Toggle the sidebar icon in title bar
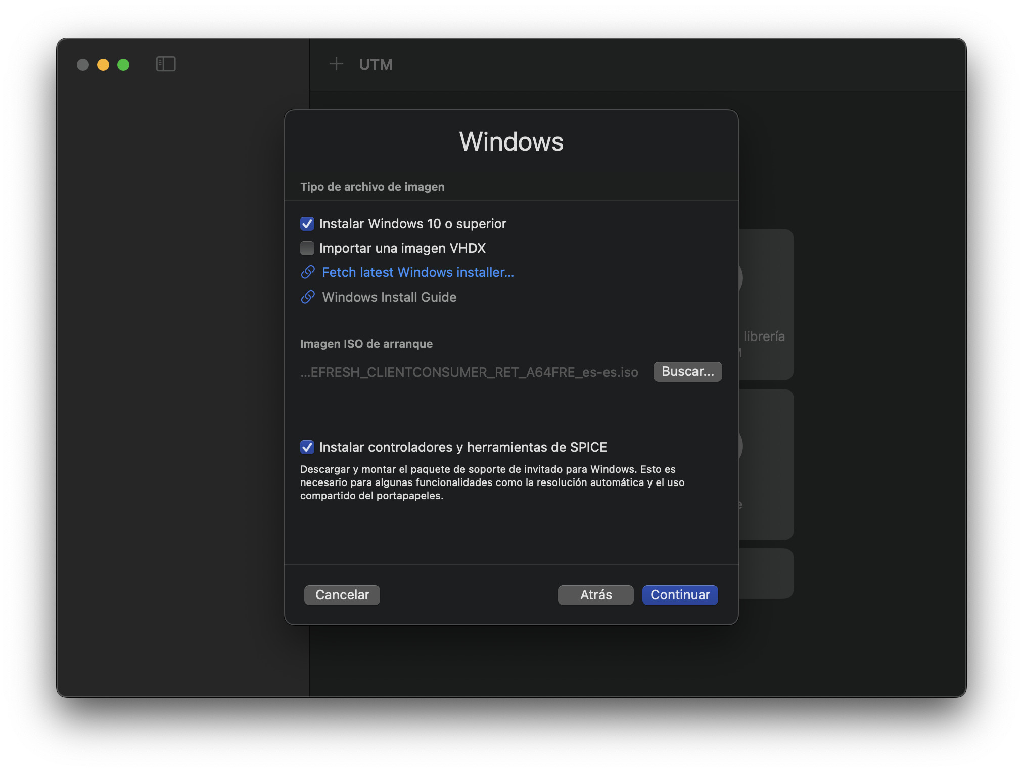1023x772 pixels. pos(166,64)
